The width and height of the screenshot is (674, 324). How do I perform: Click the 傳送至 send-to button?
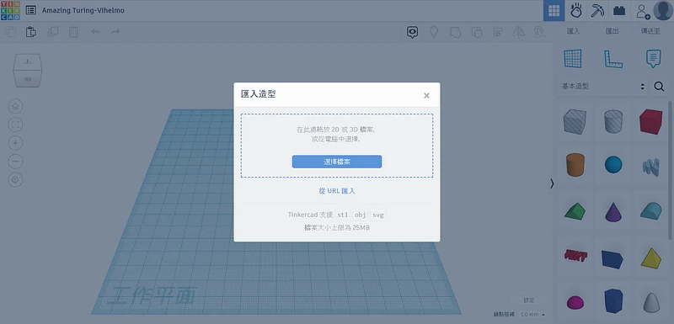(650, 31)
